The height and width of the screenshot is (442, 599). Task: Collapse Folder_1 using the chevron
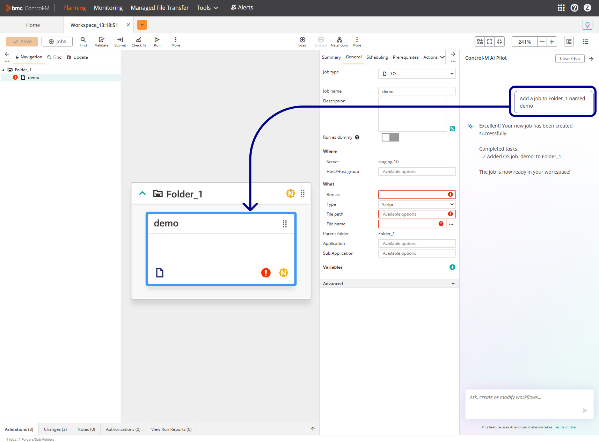tap(143, 193)
